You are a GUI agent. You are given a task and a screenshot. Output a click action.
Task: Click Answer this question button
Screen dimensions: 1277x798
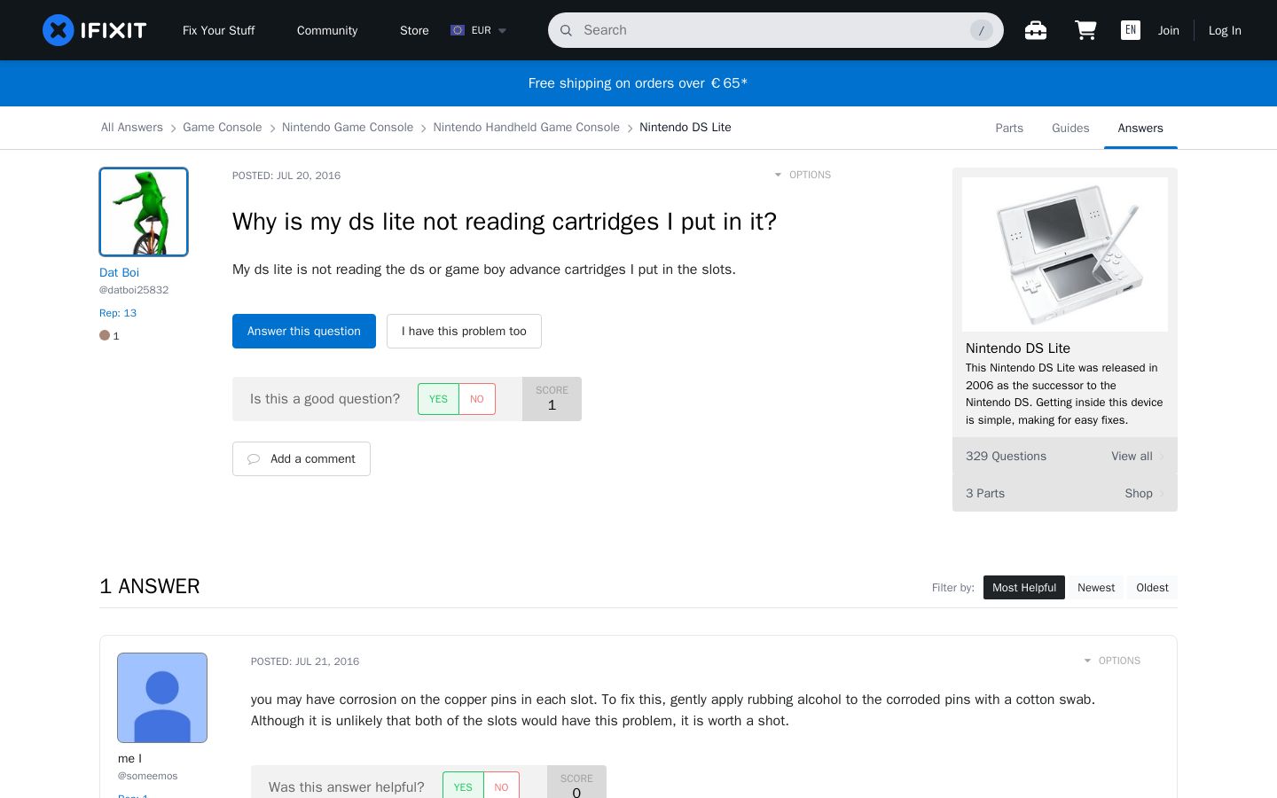pyautogui.click(x=304, y=331)
